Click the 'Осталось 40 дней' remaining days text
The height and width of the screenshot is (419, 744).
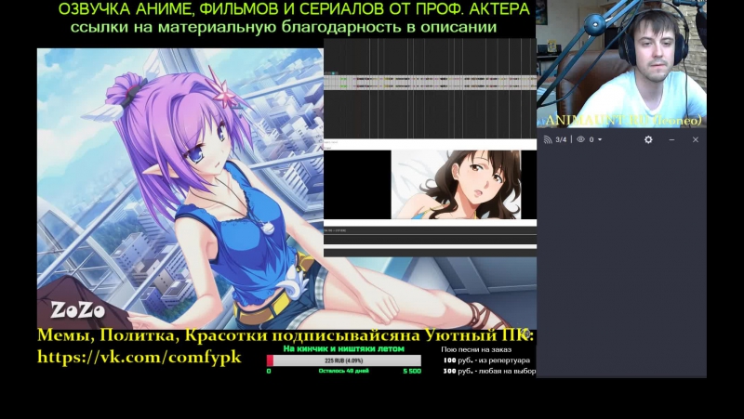click(343, 371)
